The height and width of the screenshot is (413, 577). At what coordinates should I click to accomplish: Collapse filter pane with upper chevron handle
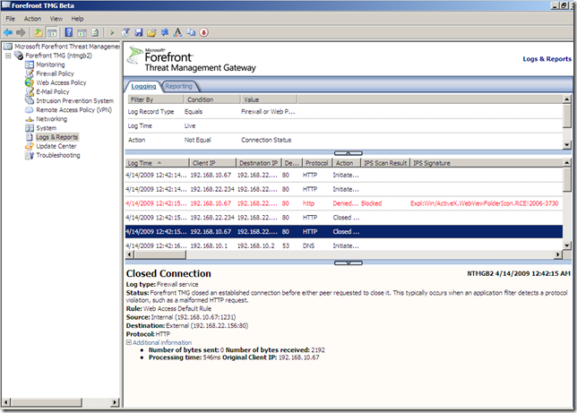pyautogui.click(x=349, y=153)
